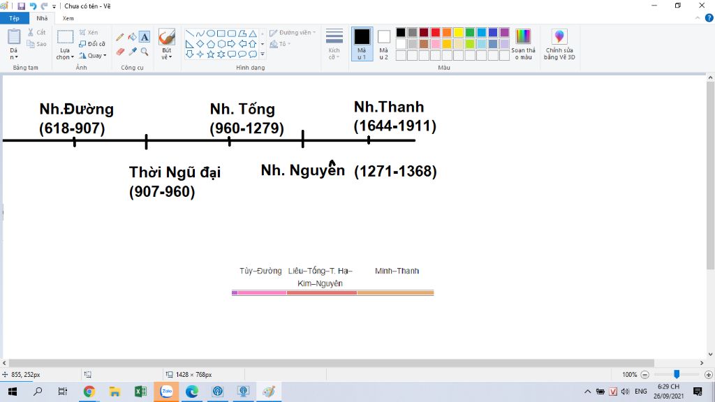The height and width of the screenshot is (402, 715).
Task: Choose the oval shape
Action: (x=211, y=33)
